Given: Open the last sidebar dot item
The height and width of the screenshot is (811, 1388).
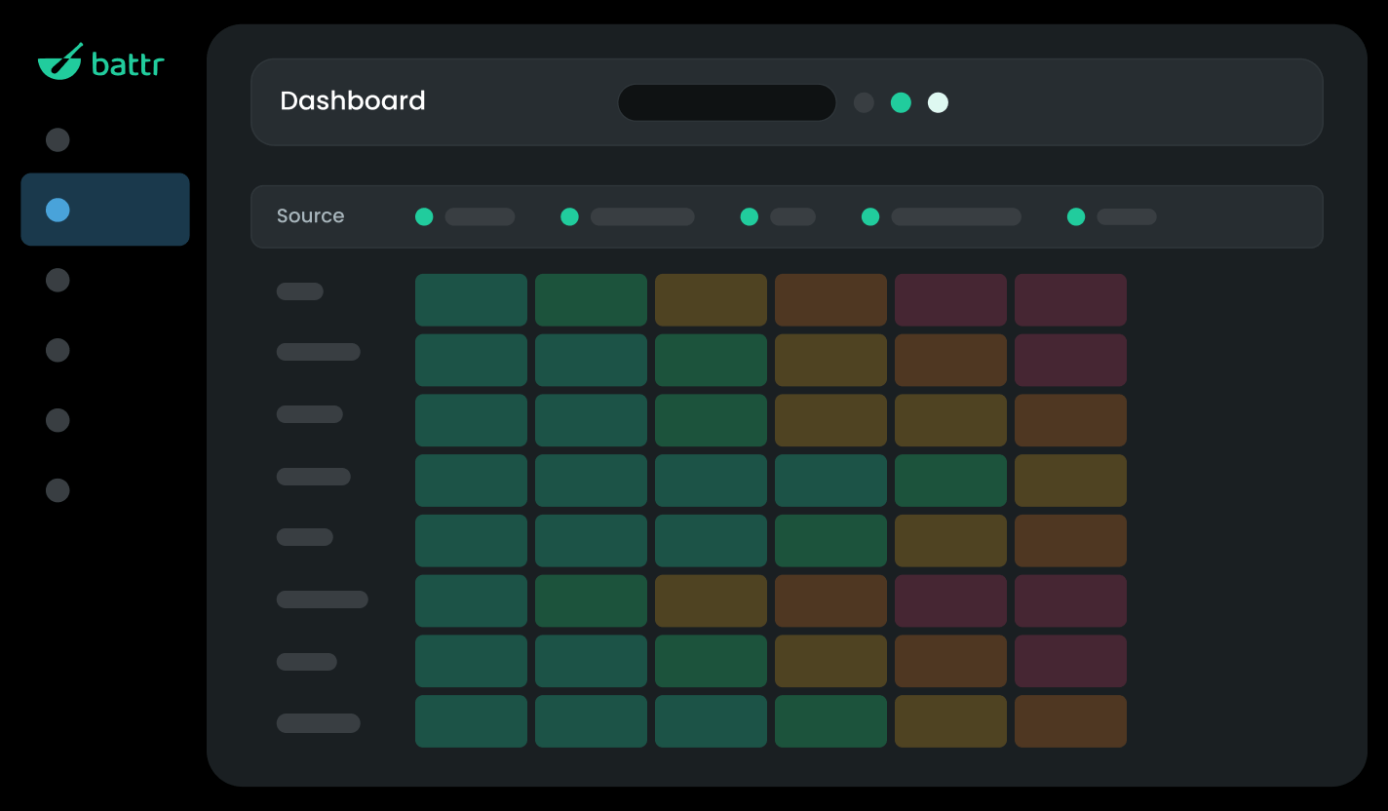Looking at the screenshot, I should click(58, 490).
